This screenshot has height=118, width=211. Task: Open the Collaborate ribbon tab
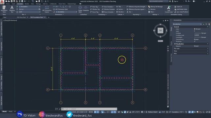[x=53, y=4]
